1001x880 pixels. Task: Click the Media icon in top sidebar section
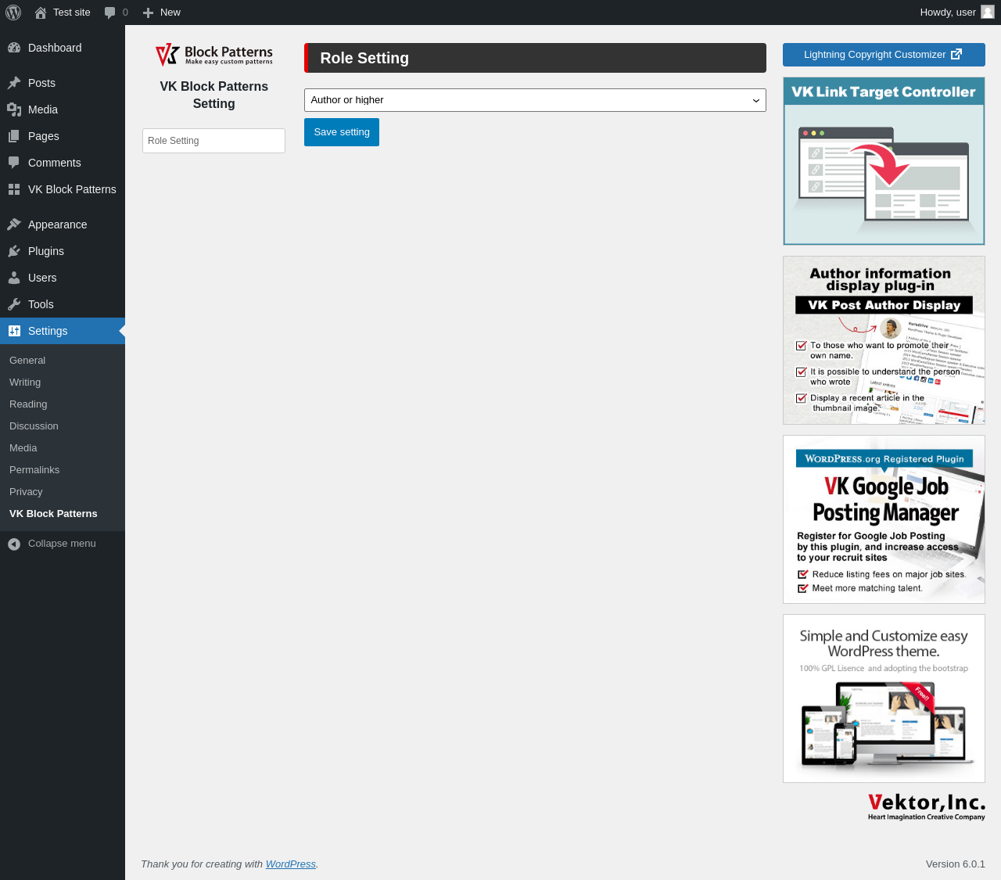click(14, 110)
